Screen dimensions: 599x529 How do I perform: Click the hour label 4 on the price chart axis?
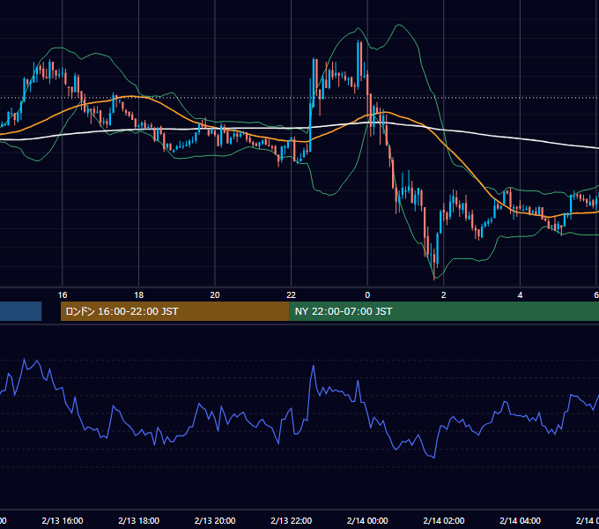tap(520, 295)
